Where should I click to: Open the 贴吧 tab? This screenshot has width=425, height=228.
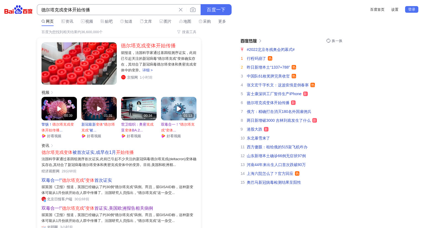click(107, 21)
